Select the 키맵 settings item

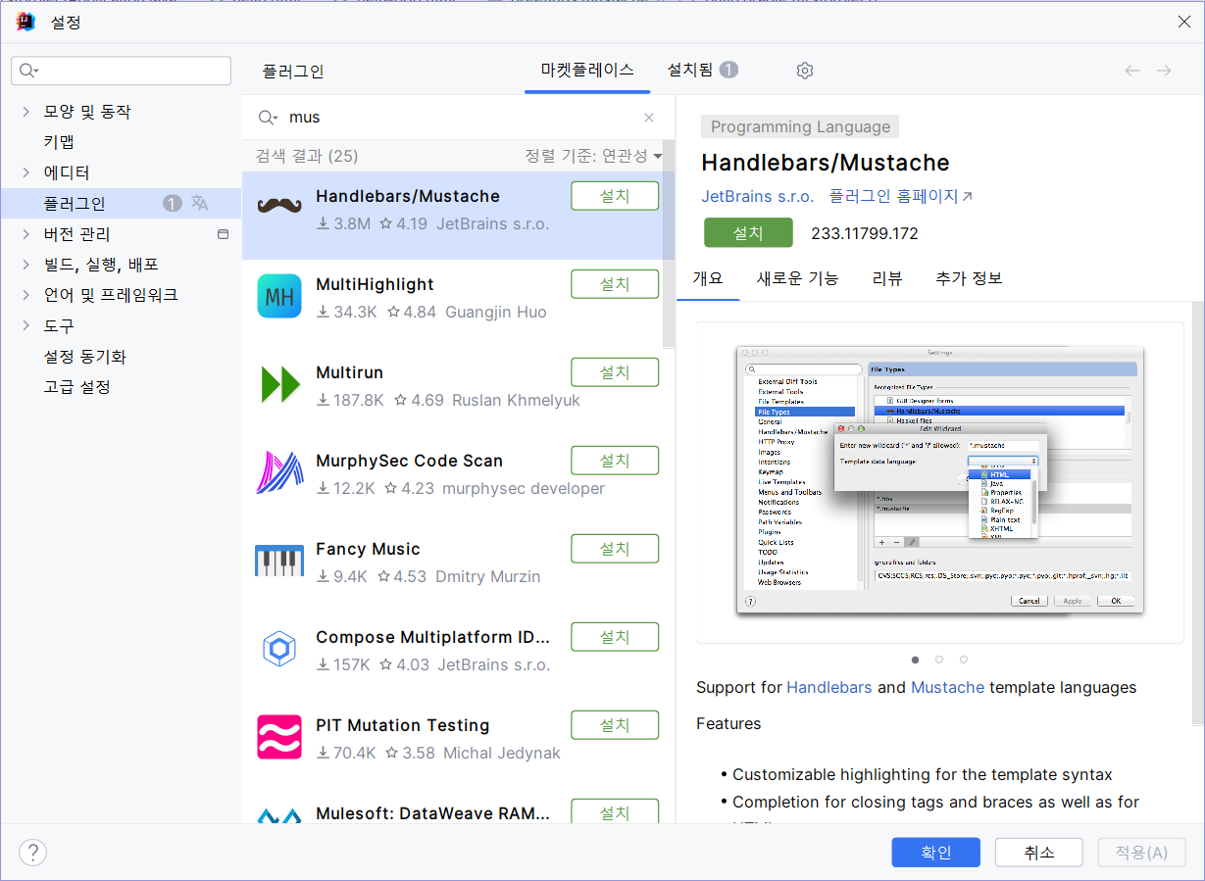click(59, 142)
